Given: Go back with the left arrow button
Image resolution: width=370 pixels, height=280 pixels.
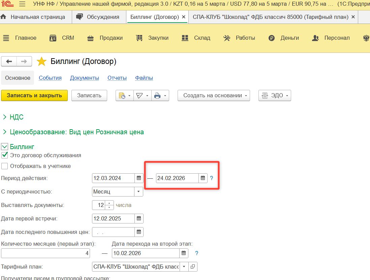Looking at the screenshot, I should tap(9, 61).
